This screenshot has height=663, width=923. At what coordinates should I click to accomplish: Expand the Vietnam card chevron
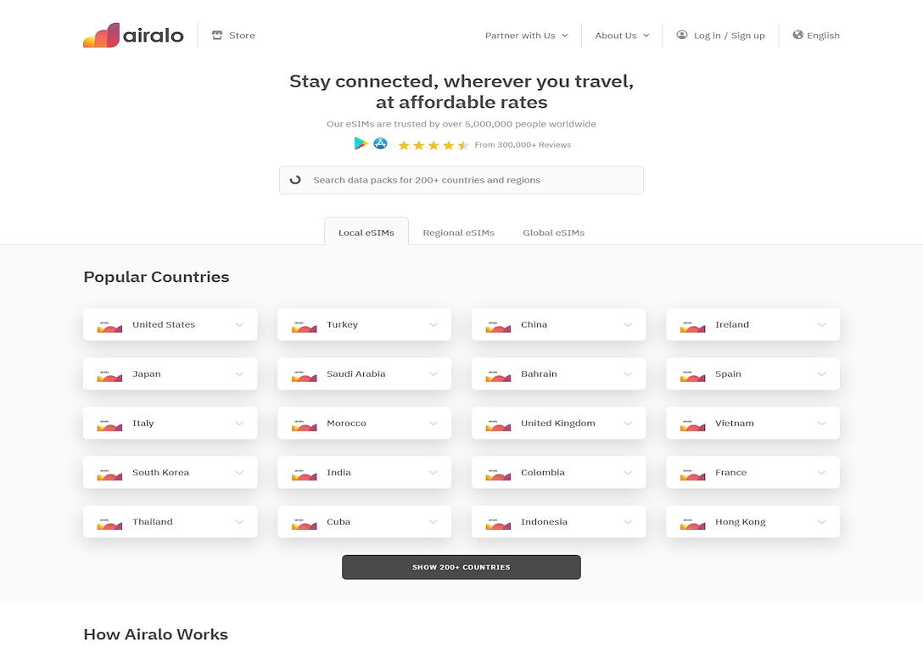click(x=822, y=423)
